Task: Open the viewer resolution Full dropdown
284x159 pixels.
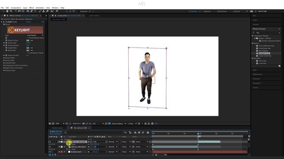Action: (x=98, y=124)
